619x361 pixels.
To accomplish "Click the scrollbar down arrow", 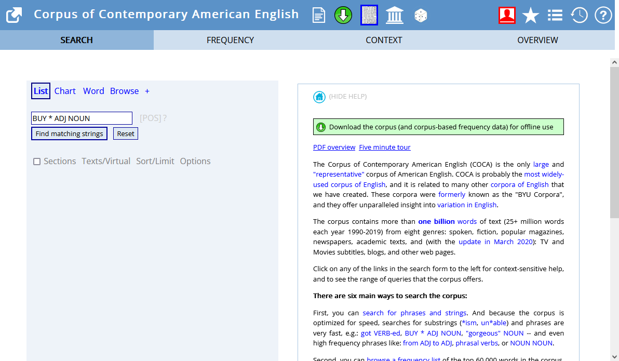I will tap(614, 357).
